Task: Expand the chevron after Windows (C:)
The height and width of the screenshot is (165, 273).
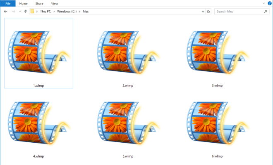Action: pos(79,12)
